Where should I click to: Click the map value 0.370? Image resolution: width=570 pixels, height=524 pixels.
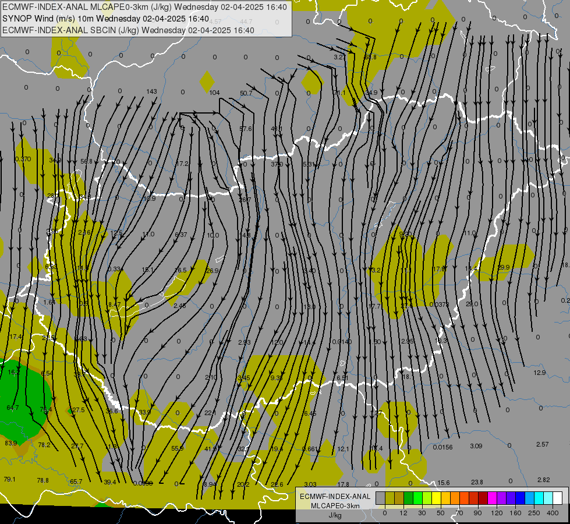point(23,159)
